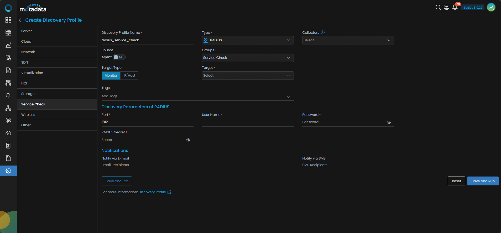
Task: Open the Type dropdown showing RADIUS
Action: click(x=248, y=40)
